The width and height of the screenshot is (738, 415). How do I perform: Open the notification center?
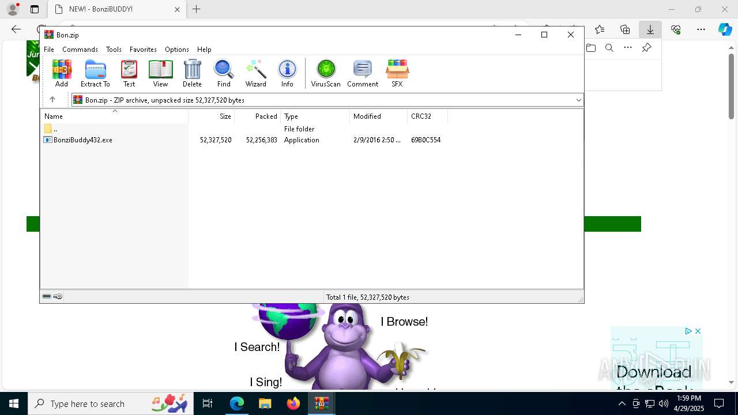[x=719, y=403]
